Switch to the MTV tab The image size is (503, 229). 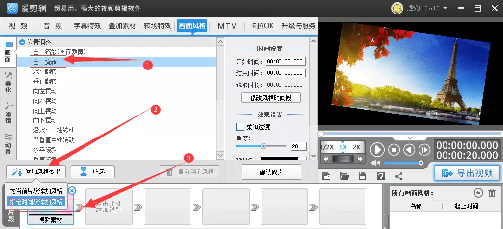tap(227, 26)
